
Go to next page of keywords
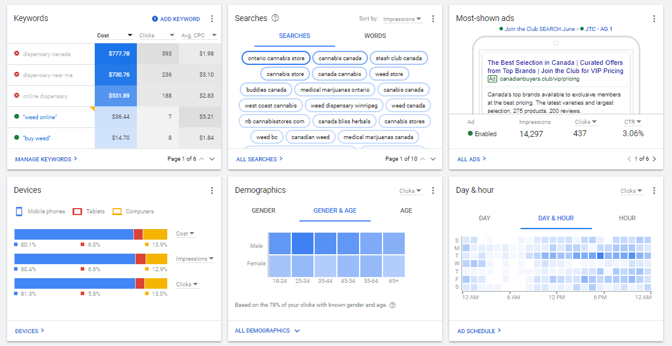pyautogui.click(x=212, y=159)
